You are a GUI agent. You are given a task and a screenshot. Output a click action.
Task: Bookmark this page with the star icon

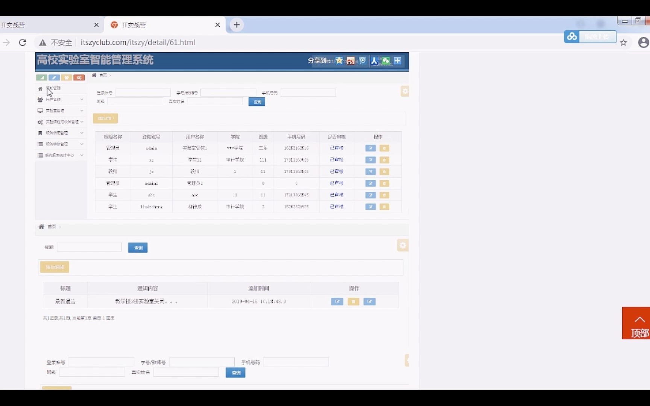coord(623,42)
